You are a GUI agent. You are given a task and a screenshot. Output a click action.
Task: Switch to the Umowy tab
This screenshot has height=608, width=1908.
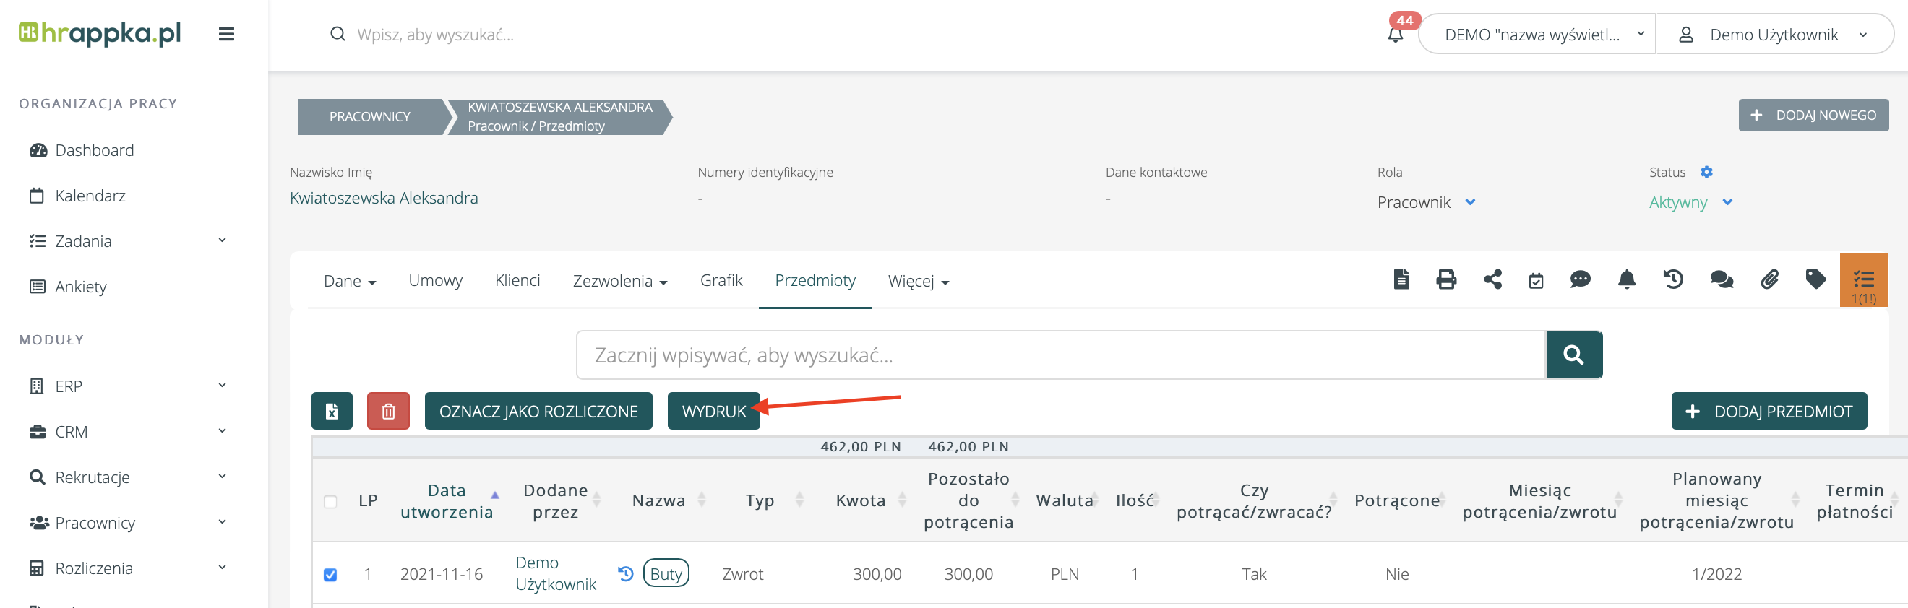click(x=435, y=281)
